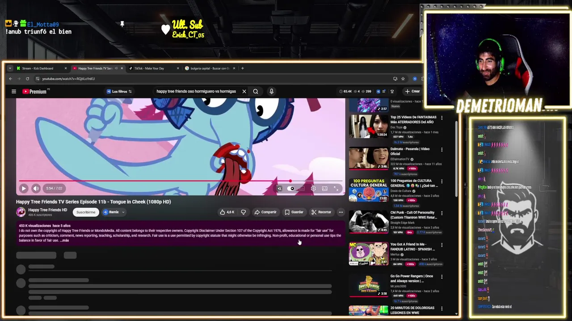Image resolution: width=572 pixels, height=321 pixels.
Task: Open Top 25 Videos de FANTASMAS thumbnail
Action: click(x=369, y=126)
